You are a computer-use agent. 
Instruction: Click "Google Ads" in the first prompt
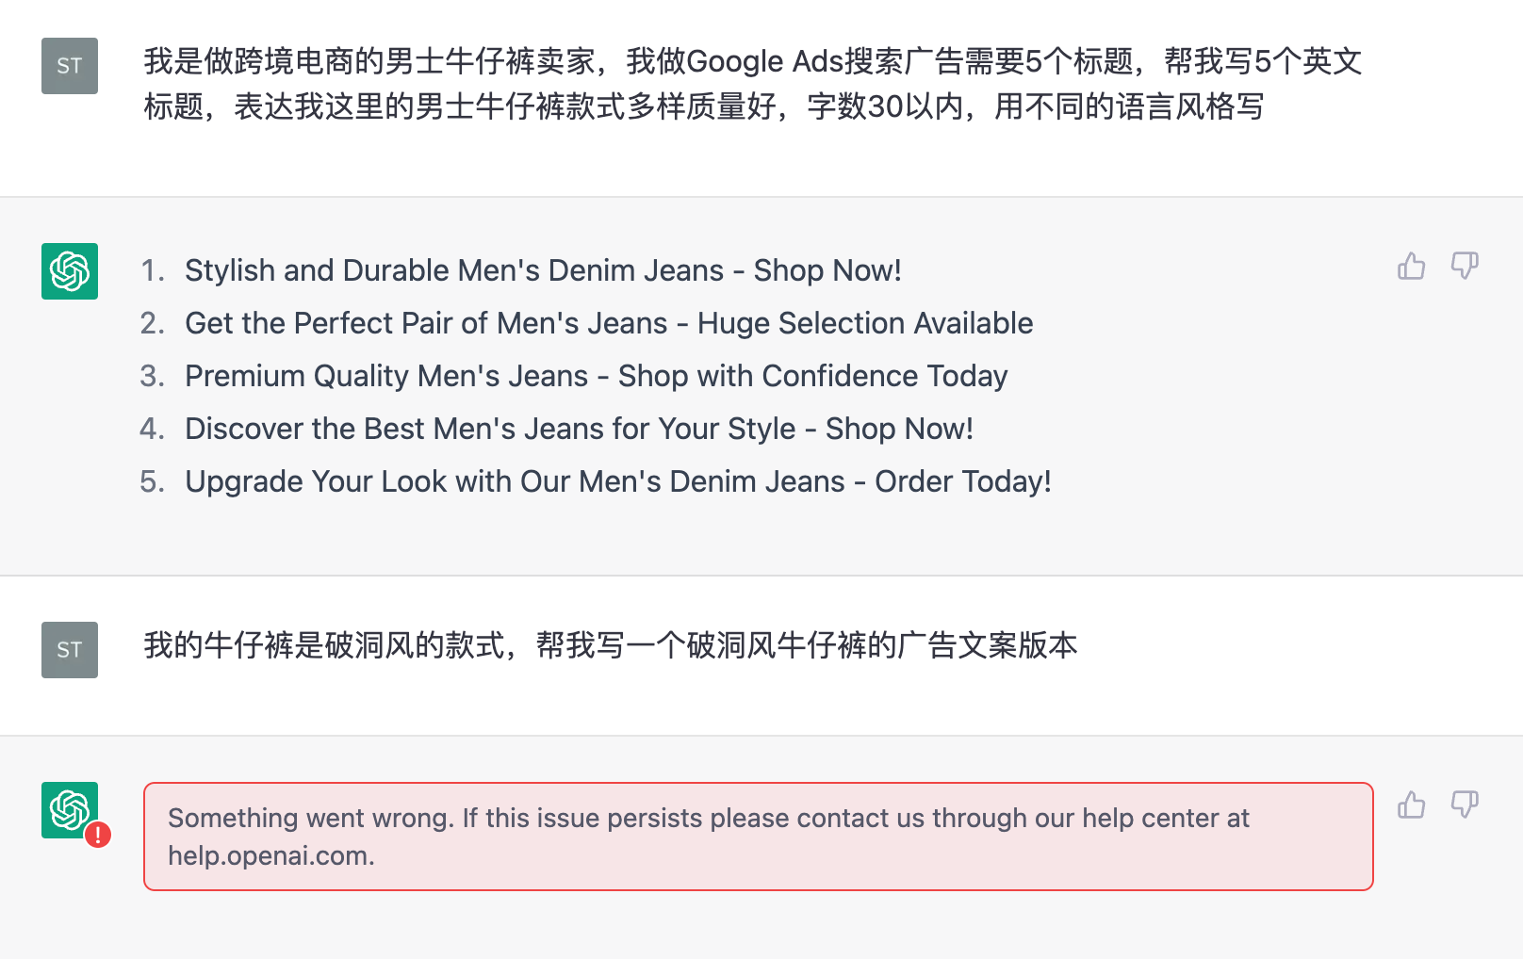(x=764, y=61)
